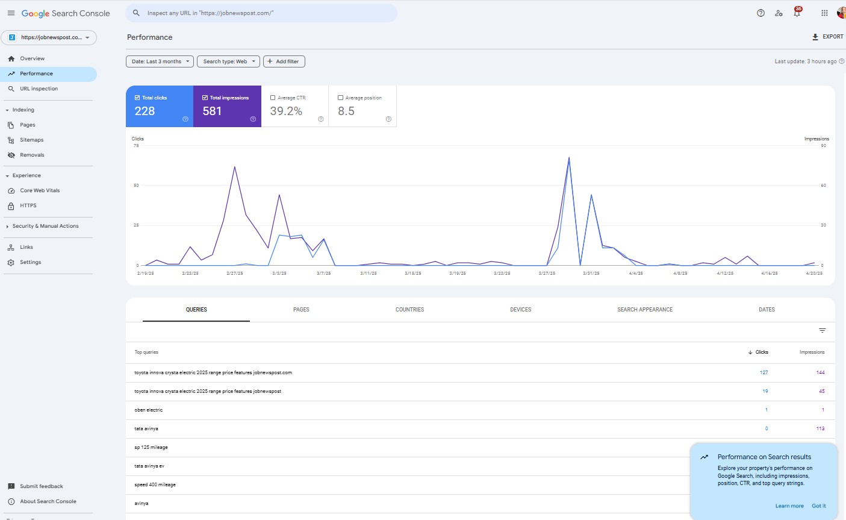Screen dimensions: 846x520
Task: Switch to the Queries tab
Action: tap(196, 310)
